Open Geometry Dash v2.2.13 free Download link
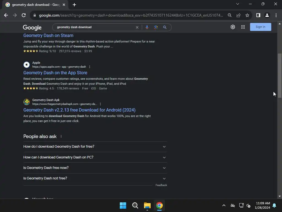282x212 pixels. pos(79,110)
